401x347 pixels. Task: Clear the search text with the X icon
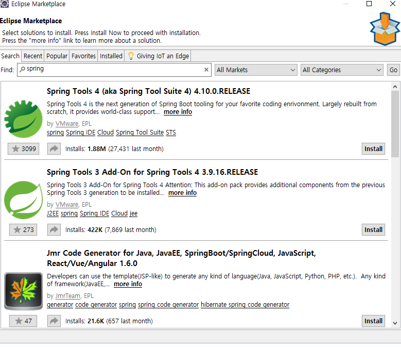[206, 70]
